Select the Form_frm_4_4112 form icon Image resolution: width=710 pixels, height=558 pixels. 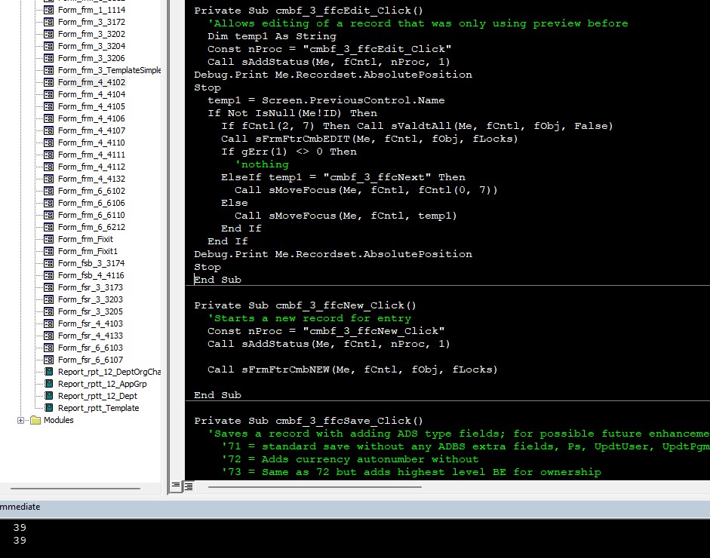pyautogui.click(x=48, y=167)
